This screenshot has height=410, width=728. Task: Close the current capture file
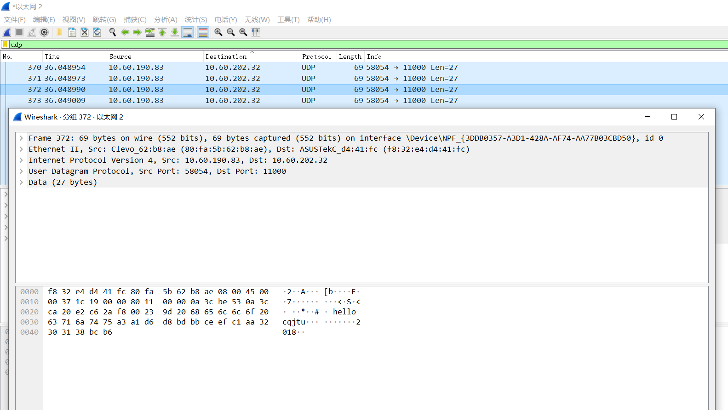tap(85, 32)
